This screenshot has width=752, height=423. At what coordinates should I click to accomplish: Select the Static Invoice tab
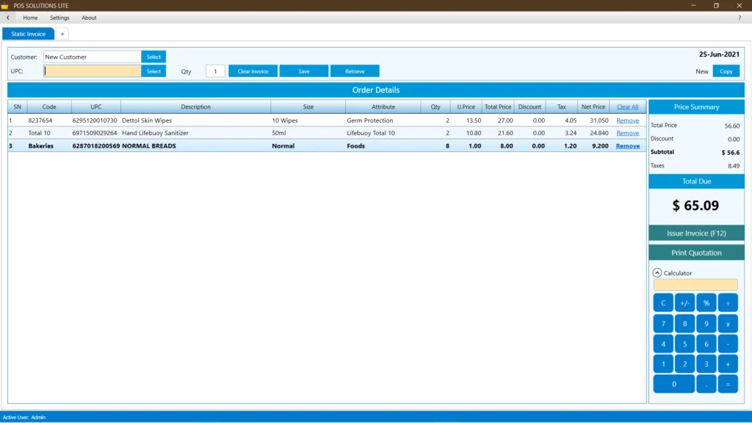tap(28, 33)
